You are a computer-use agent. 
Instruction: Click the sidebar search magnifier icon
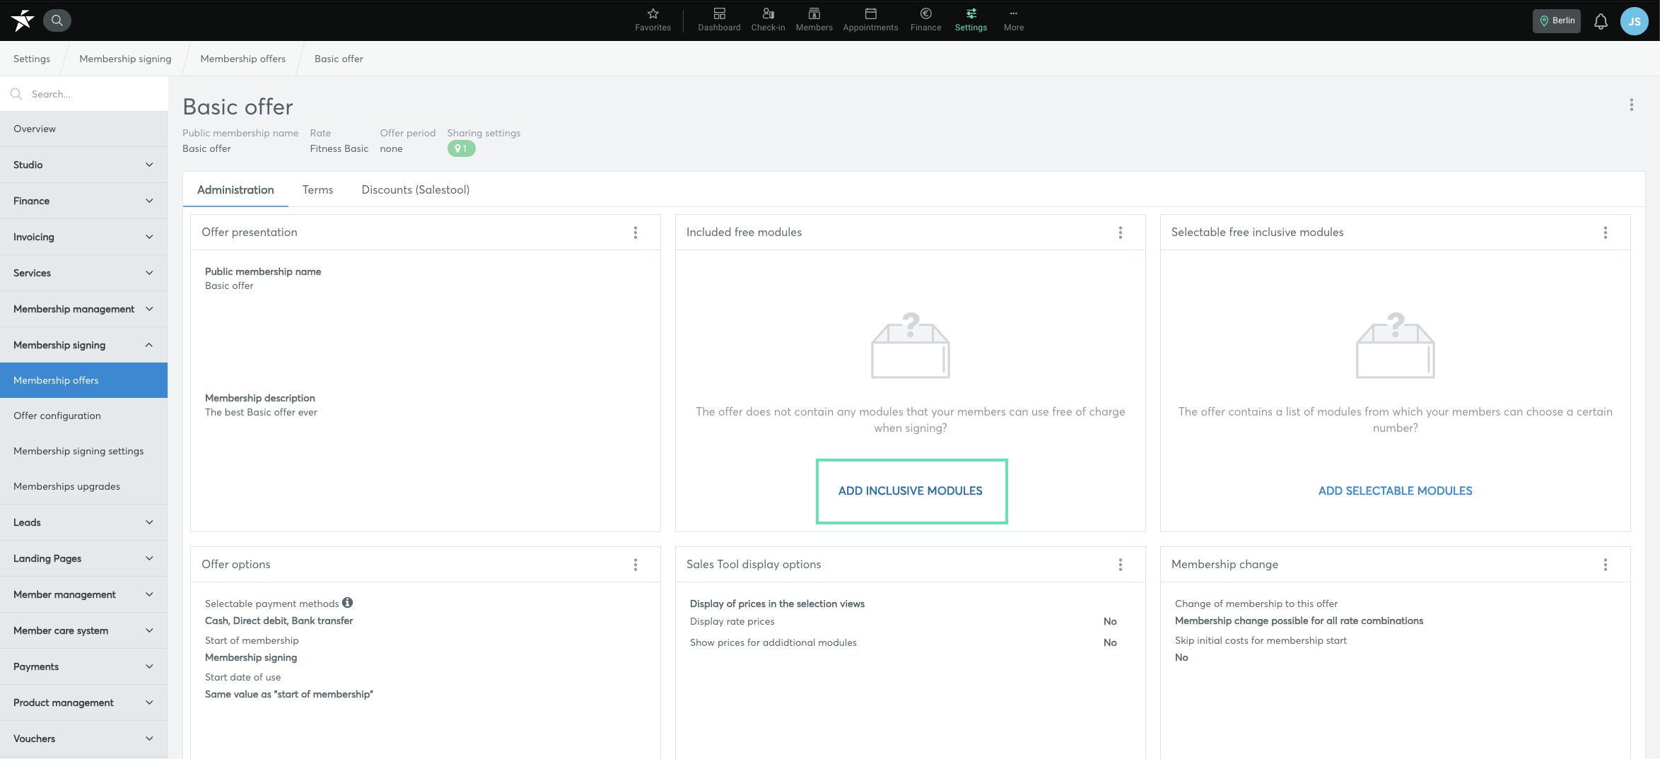pyautogui.click(x=16, y=94)
